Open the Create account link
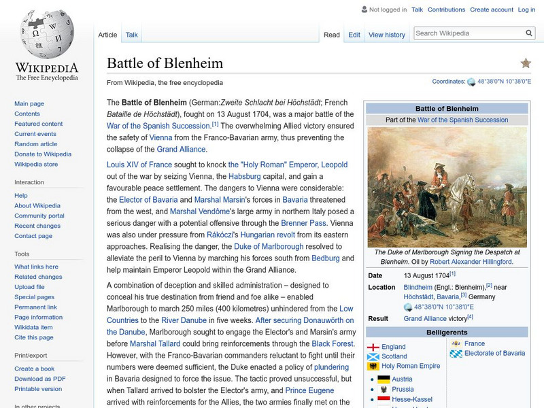The height and width of the screenshot is (408, 544). coord(491,10)
